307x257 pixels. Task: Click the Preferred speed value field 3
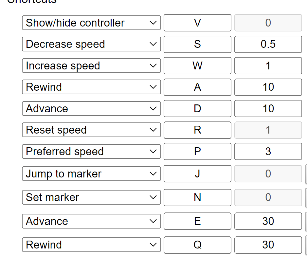click(x=268, y=152)
